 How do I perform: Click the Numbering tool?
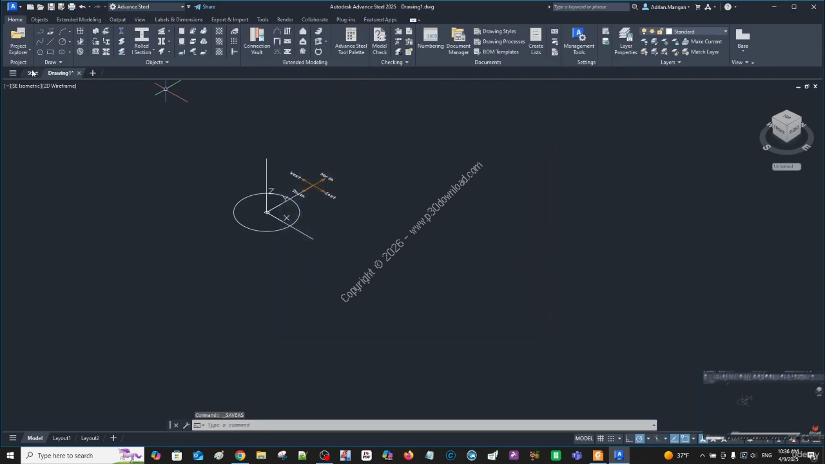click(x=431, y=39)
